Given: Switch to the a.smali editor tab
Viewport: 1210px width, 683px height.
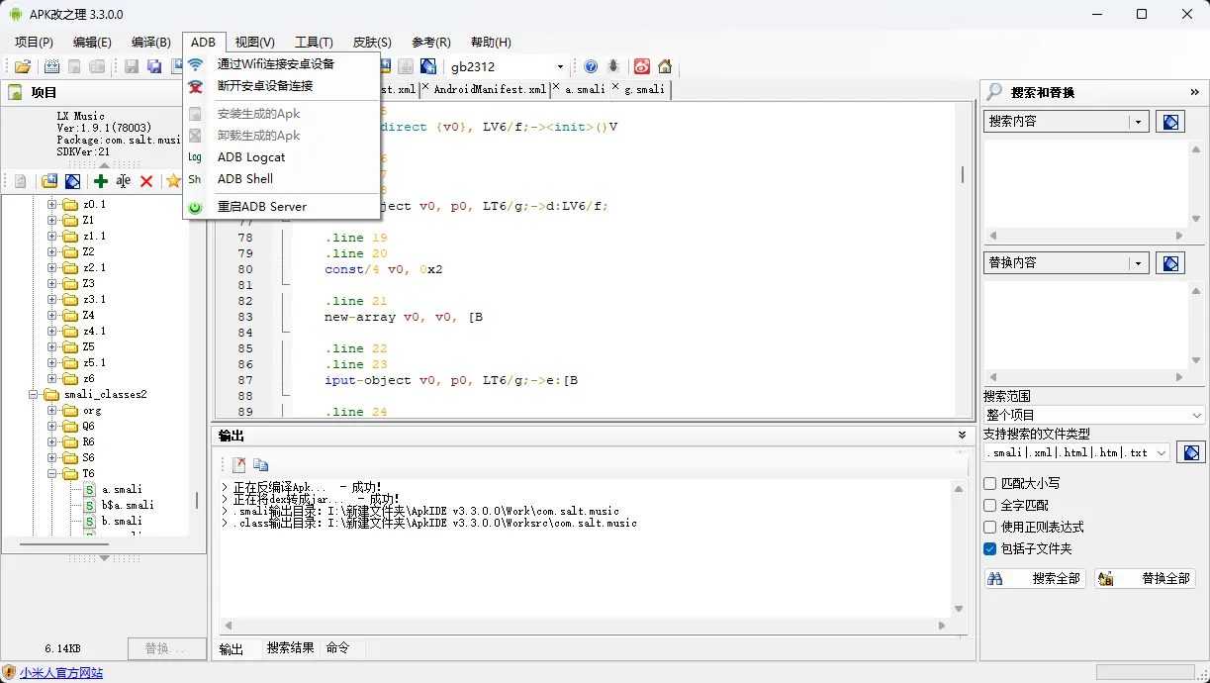Looking at the screenshot, I should point(585,89).
